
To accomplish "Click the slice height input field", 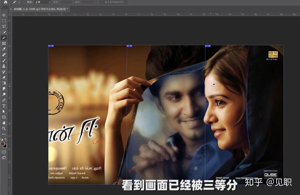I will tap(88, 2).
